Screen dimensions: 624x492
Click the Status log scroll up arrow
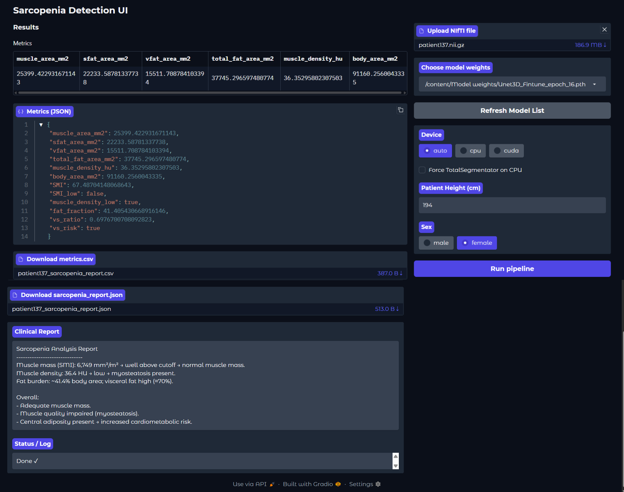tap(396, 456)
